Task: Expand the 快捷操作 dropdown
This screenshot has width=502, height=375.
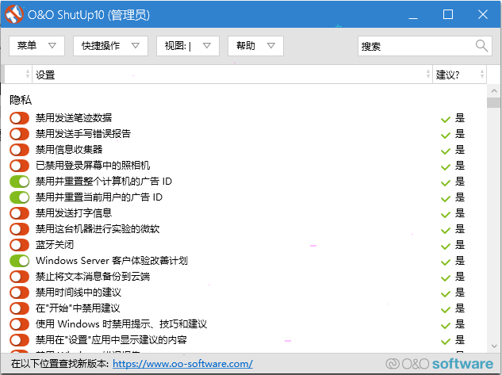Action: pyautogui.click(x=110, y=46)
